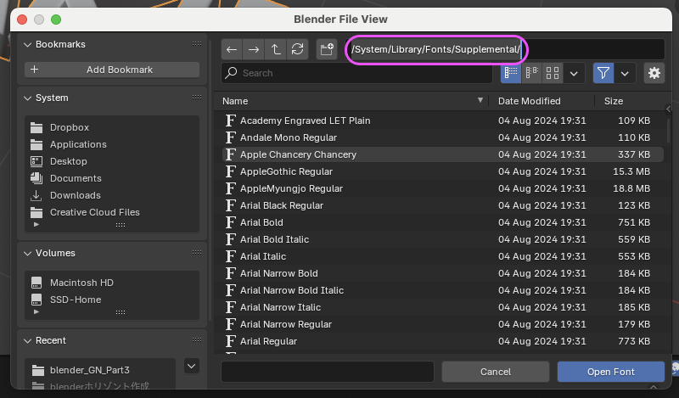Select Arial Narrow Italic font
This screenshot has height=398, width=679.
pos(442,307)
